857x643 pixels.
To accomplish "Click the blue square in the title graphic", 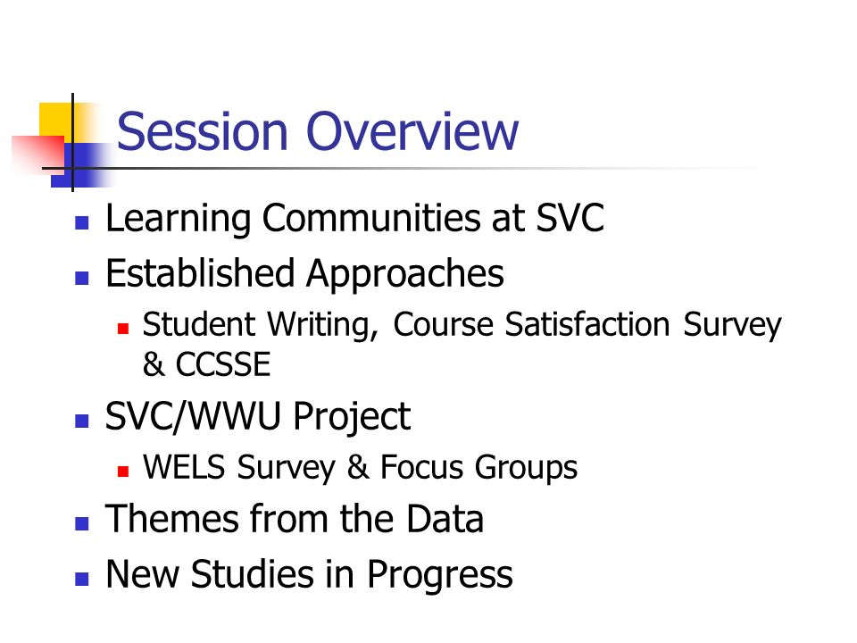I will click(x=82, y=165).
